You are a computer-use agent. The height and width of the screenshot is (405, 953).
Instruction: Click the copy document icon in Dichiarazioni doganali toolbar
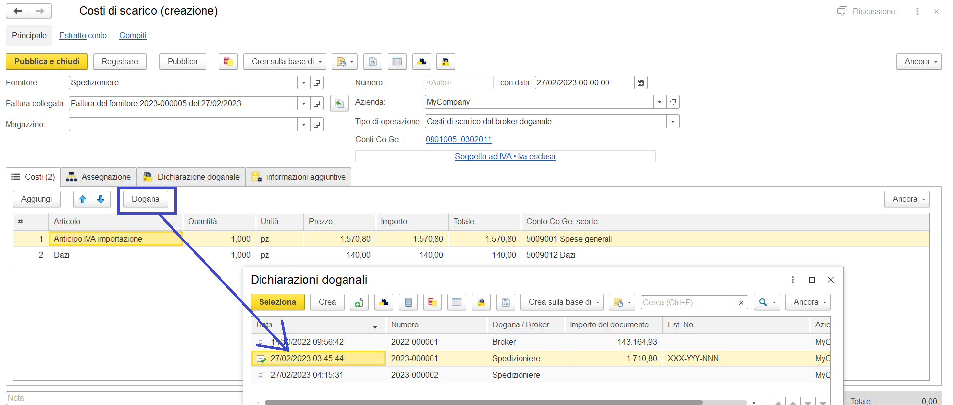[359, 302]
